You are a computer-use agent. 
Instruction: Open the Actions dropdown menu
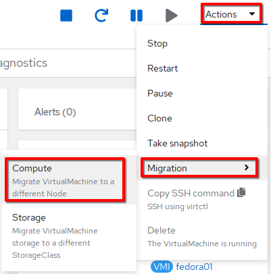click(231, 14)
